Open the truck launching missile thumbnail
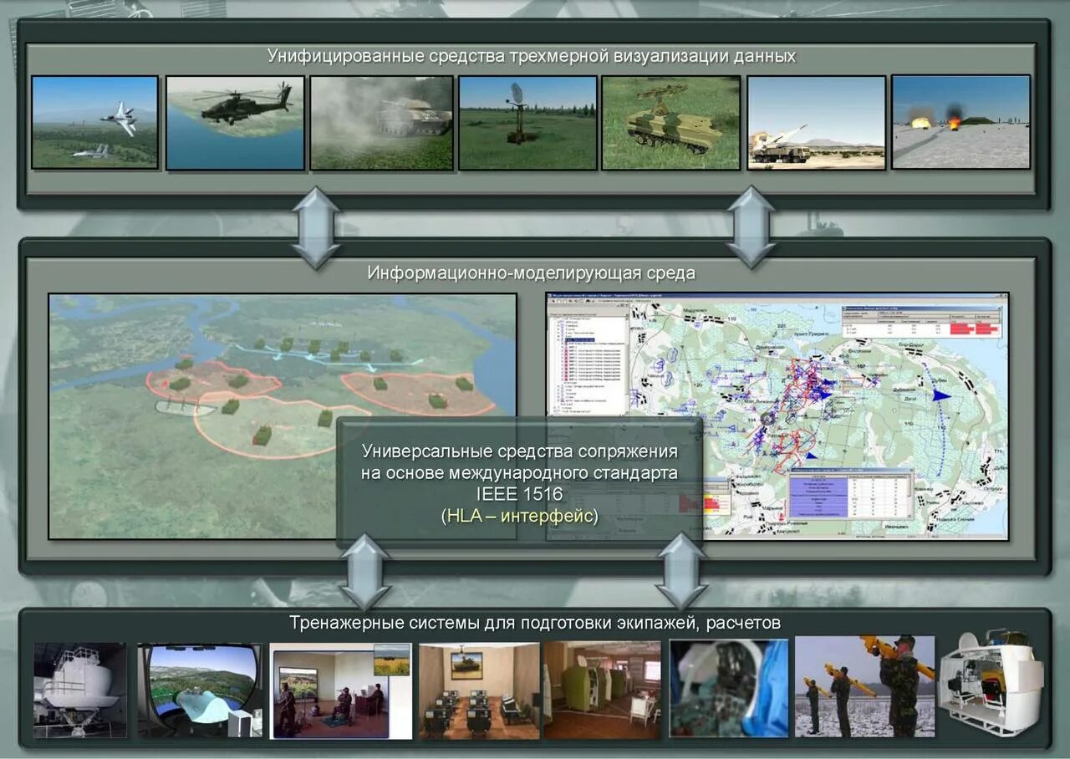The width and height of the screenshot is (1070, 759). coord(816,123)
